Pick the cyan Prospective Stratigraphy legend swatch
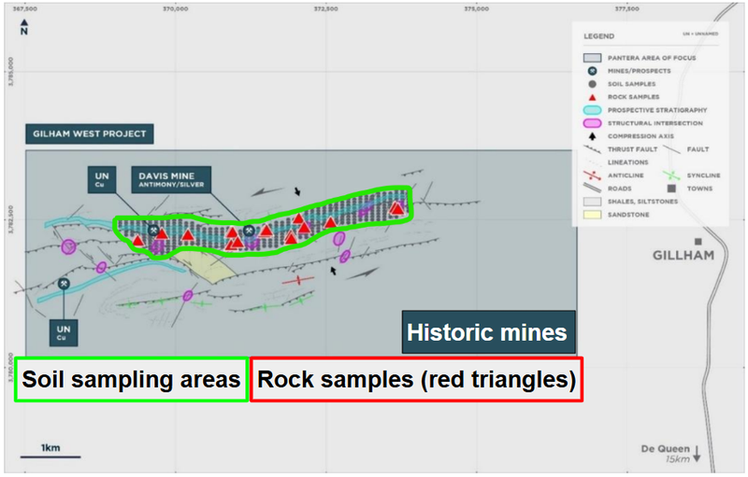Viewport: 748px width, 477px height. tap(593, 110)
